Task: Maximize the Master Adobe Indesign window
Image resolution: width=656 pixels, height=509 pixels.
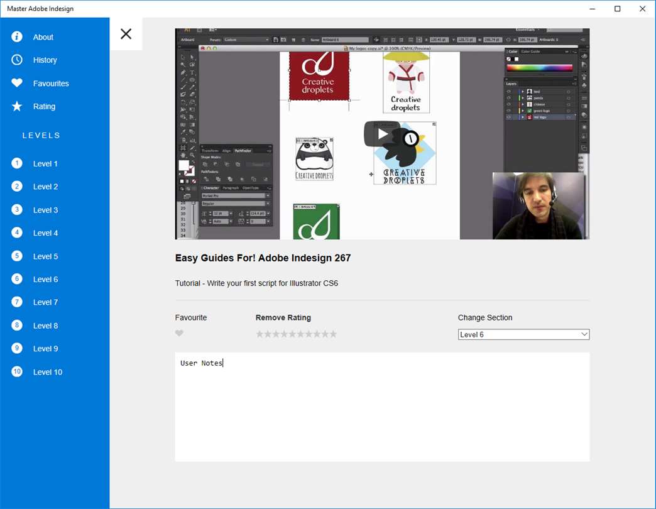Action: [618, 9]
